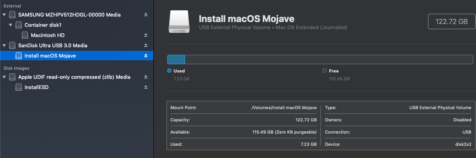This screenshot has height=158, width=476.
Task: Collapse the SAMSUNG MZHPV512HDGL Media tree
Action: [x=4, y=15]
